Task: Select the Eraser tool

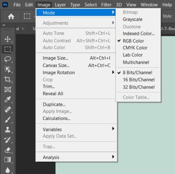Action: click(x=7, y=150)
